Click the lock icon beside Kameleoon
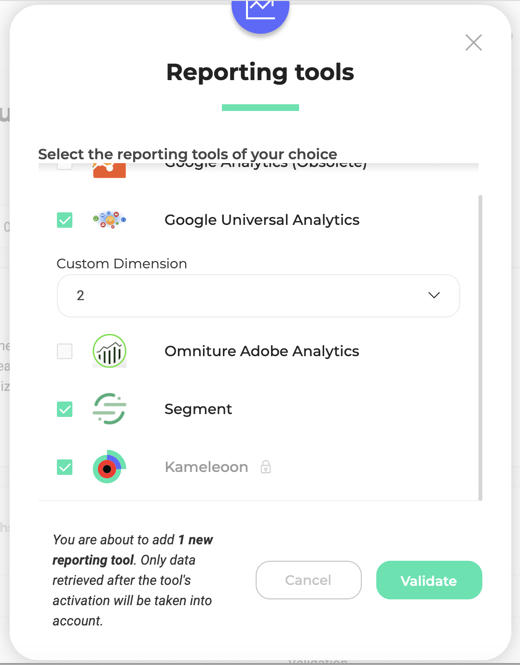 pos(266,467)
